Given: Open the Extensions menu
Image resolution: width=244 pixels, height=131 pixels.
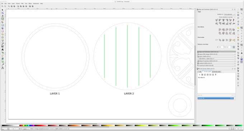Looking at the screenshot, I should [x=36, y=4].
